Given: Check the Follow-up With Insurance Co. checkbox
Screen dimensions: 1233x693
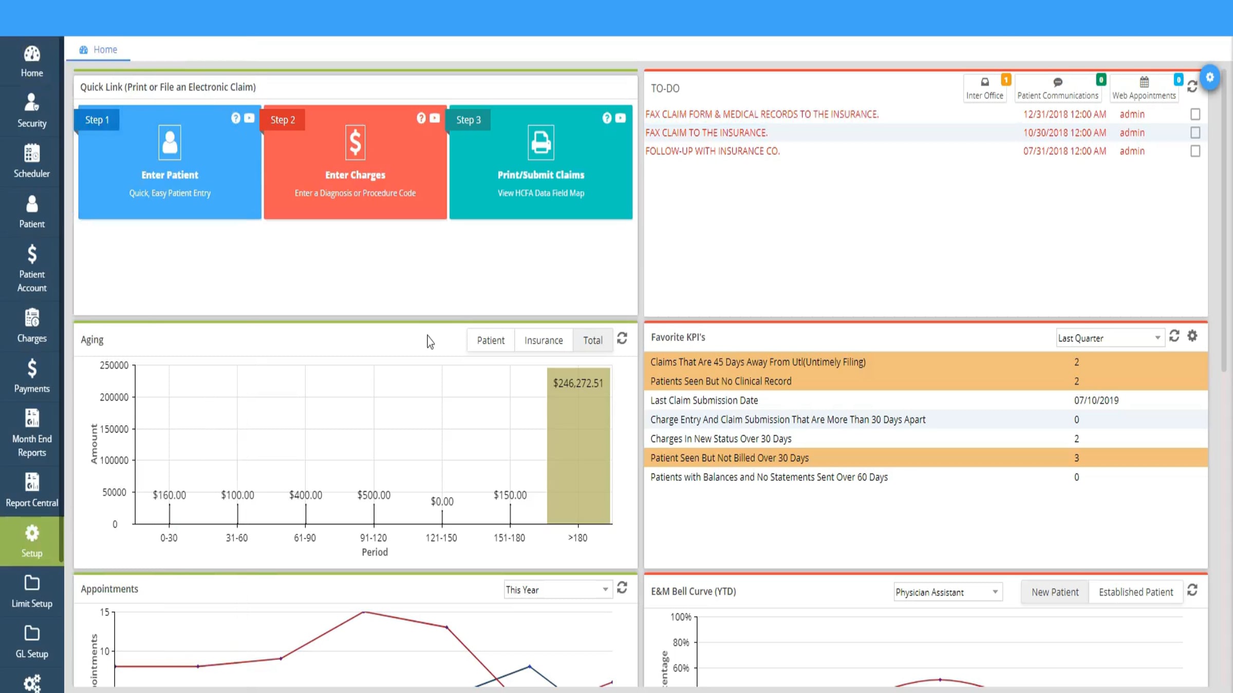Looking at the screenshot, I should 1195,151.
